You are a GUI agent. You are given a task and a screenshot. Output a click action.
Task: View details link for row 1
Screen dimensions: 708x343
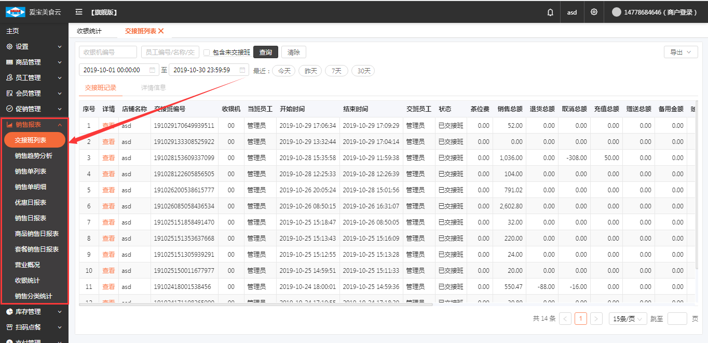(108, 126)
